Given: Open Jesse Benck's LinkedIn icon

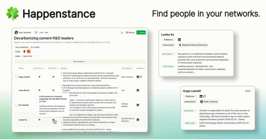Looking at the screenshot, I should [138, 90].
